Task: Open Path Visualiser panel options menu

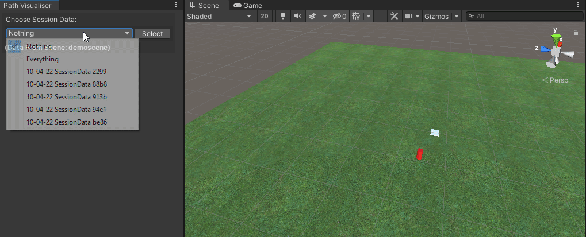Action: click(x=176, y=5)
